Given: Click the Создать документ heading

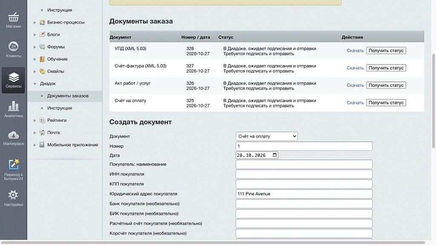Looking at the screenshot, I should point(141,122).
